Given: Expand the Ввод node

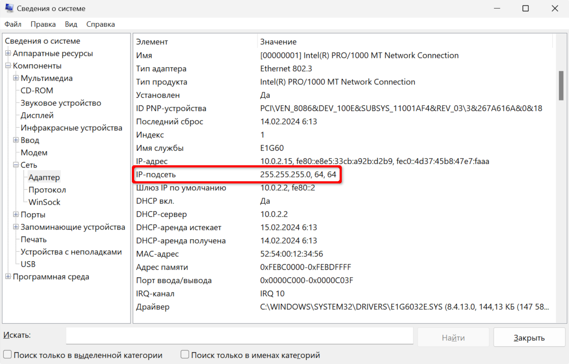Looking at the screenshot, I should click(x=16, y=140).
